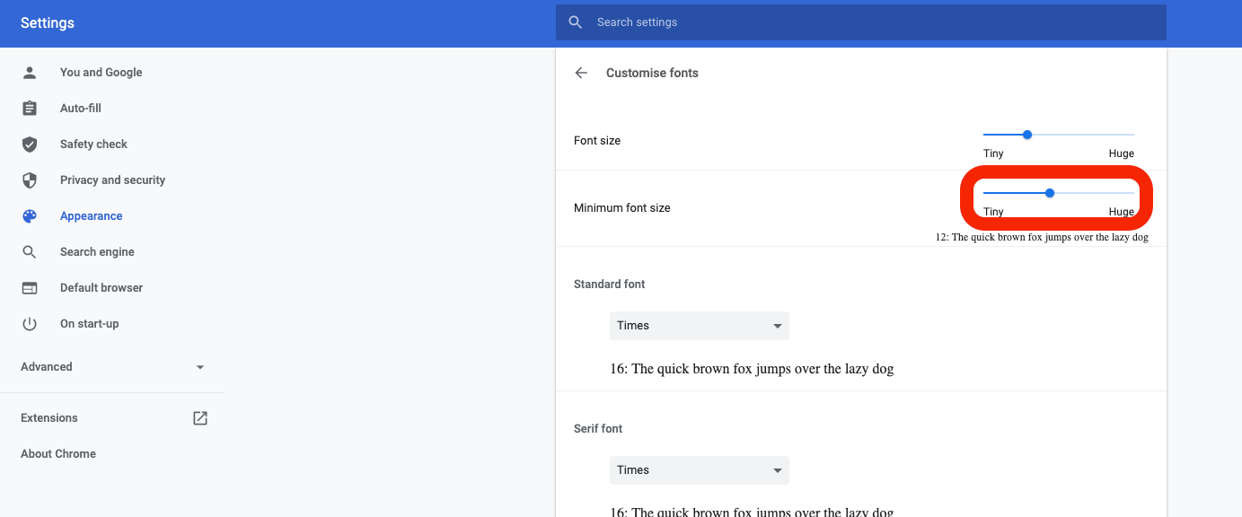Click the Font size slider handle

pos(1027,135)
